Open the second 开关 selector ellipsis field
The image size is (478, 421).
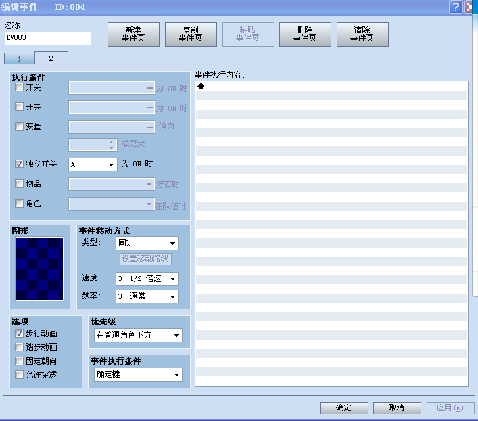(x=112, y=108)
